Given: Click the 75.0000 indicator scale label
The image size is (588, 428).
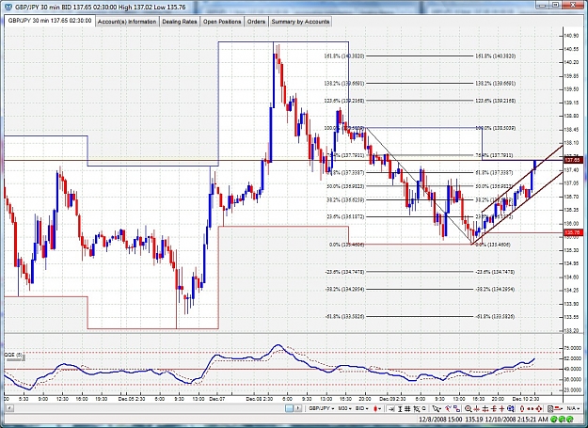Looking at the screenshot, I should (574, 348).
